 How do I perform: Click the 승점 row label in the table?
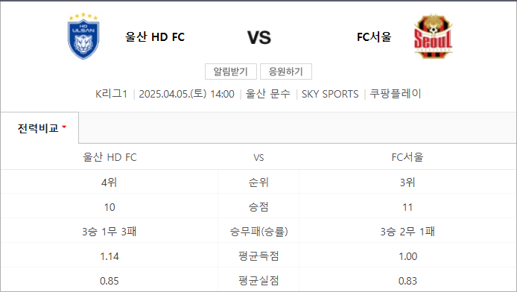(x=258, y=207)
